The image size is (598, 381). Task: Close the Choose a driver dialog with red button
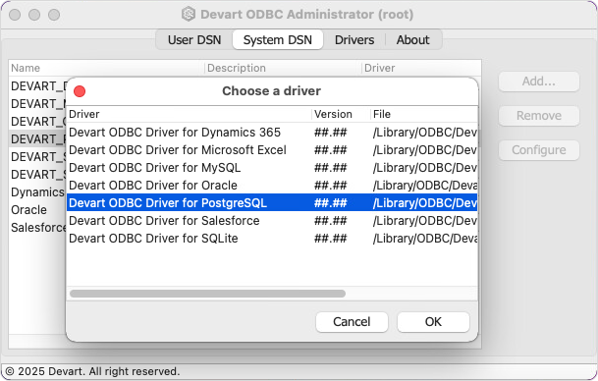coord(80,91)
